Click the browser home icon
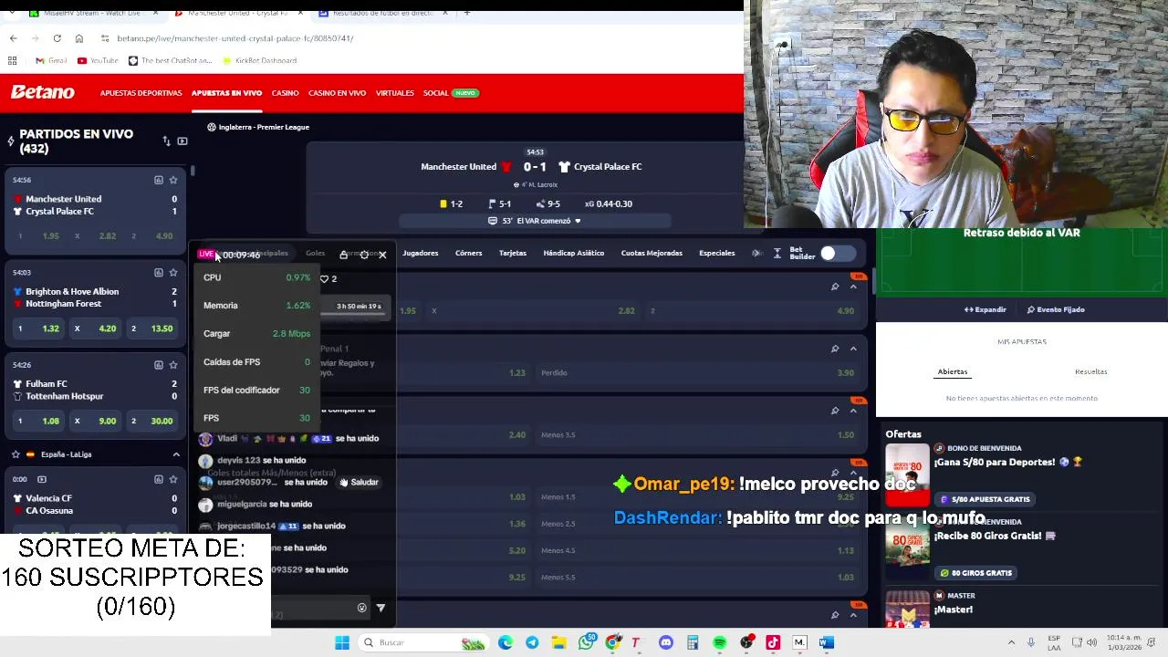The width and height of the screenshot is (1168, 657). [x=78, y=38]
